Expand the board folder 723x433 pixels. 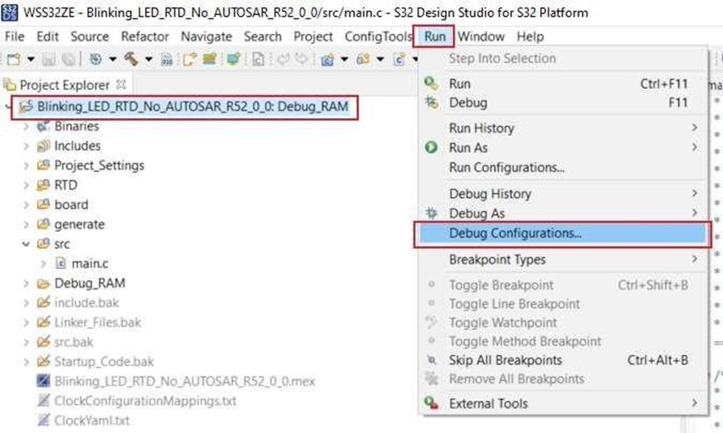pos(26,205)
